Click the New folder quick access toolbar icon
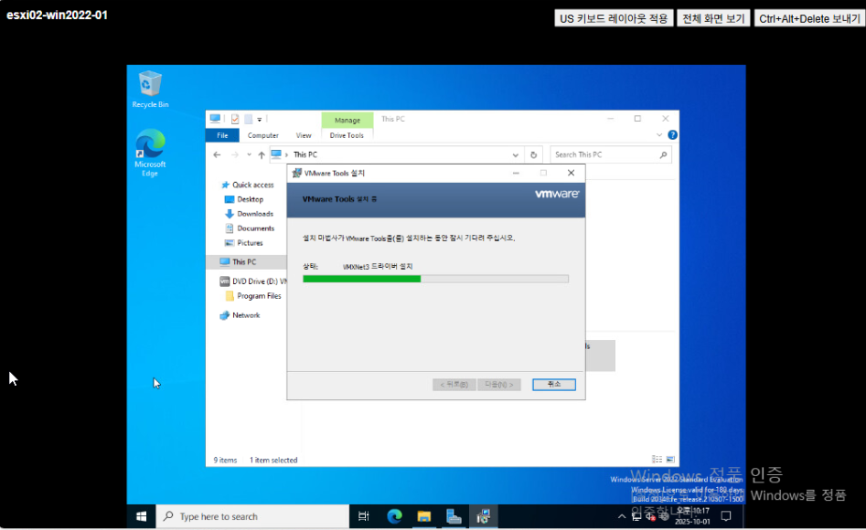Screen dimensions: 866x530 pyautogui.click(x=249, y=119)
